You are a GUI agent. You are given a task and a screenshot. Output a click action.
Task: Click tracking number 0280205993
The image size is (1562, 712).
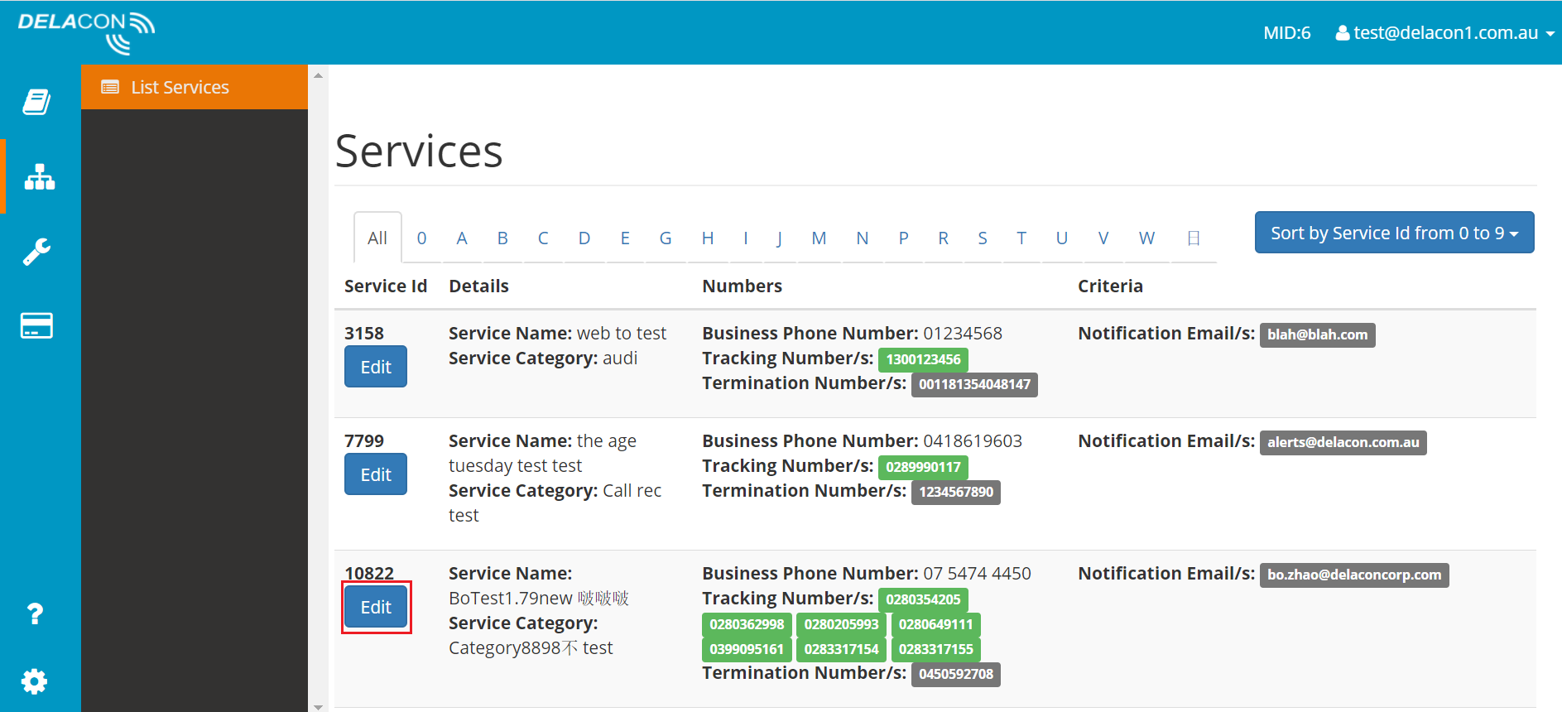(841, 624)
